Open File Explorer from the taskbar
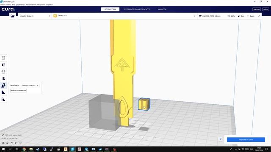Screen dimensions: 271x152 click(x=31, y=149)
